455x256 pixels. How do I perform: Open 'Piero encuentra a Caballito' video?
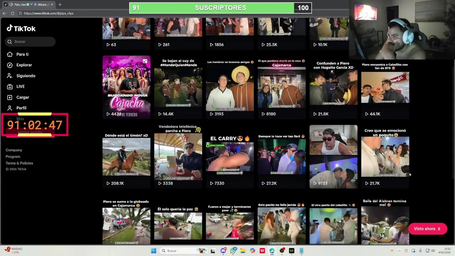pos(385,87)
